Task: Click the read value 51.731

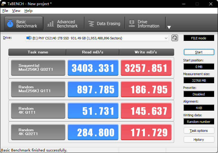Action: tap(93, 111)
